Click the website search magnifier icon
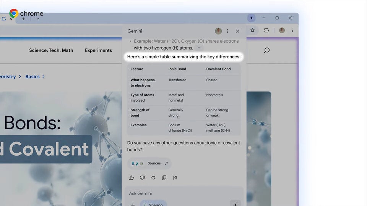367x206 pixels. tap(266, 50)
